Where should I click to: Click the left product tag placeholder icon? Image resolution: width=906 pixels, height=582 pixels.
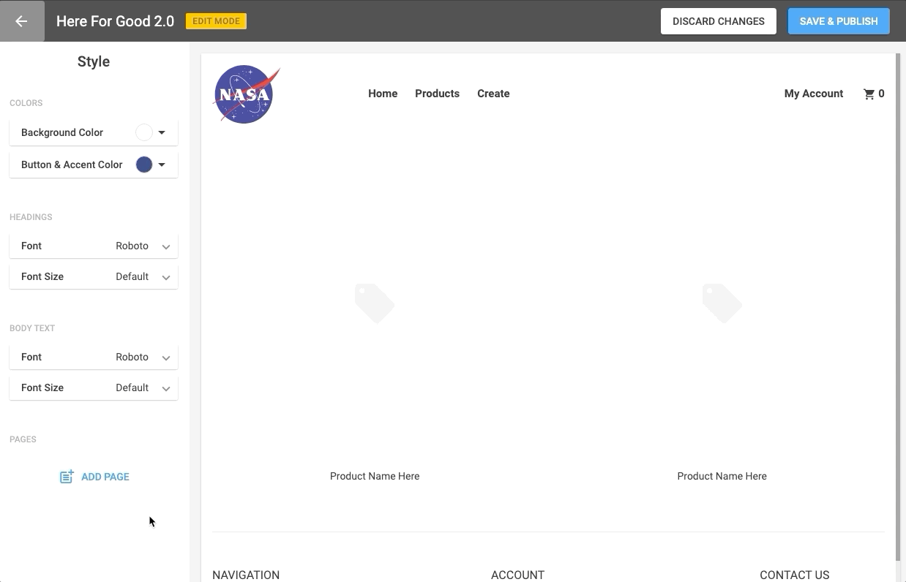[375, 303]
